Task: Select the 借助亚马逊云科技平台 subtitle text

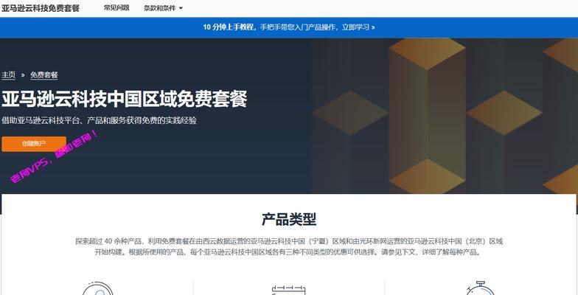Action: click(99, 121)
